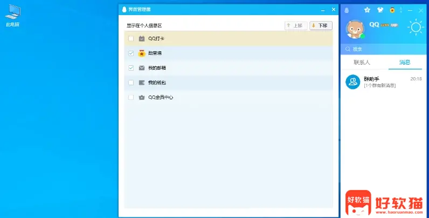Screen dimensions: 429x218
Task: Click the level badge beside QQ name
Action: [x=385, y=25]
